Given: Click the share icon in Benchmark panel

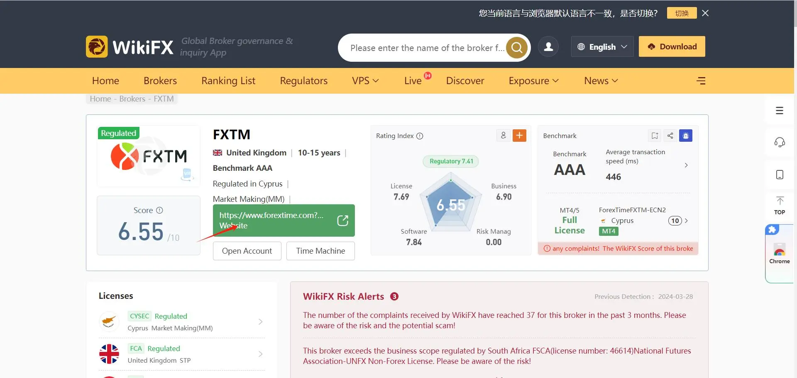Looking at the screenshot, I should [x=670, y=136].
